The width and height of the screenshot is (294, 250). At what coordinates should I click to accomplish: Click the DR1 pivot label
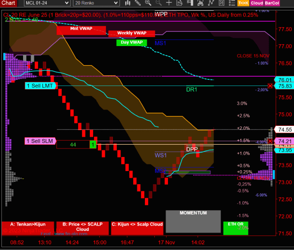(191, 89)
